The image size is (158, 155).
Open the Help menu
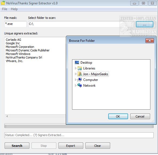(14, 9)
